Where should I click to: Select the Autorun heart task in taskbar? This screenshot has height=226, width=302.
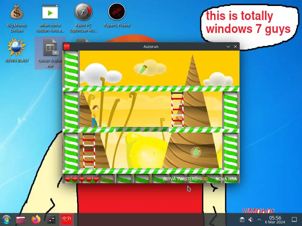pos(67,220)
